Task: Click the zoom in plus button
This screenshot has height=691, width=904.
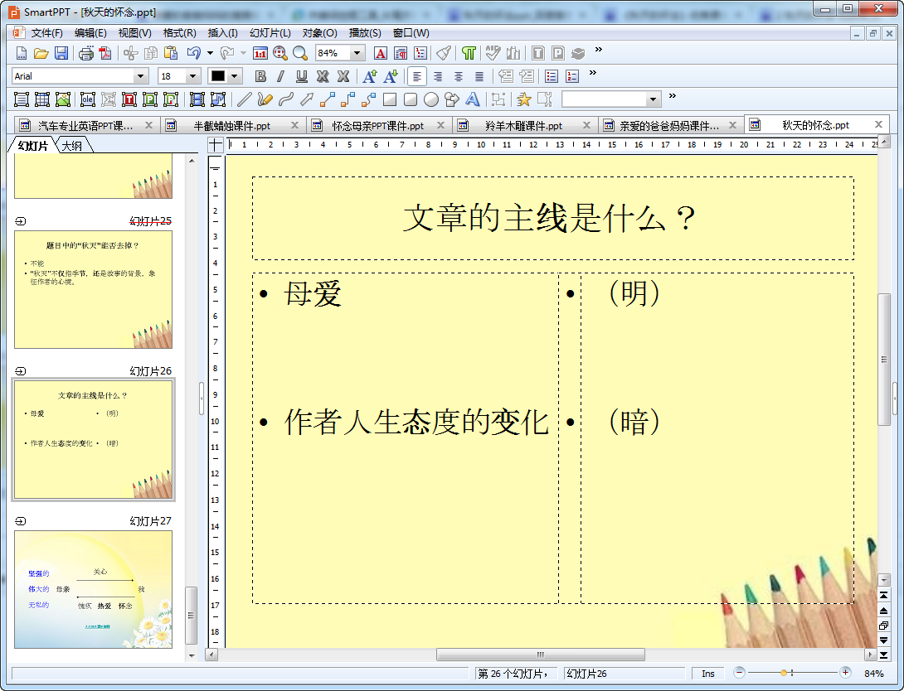Action: 845,673
